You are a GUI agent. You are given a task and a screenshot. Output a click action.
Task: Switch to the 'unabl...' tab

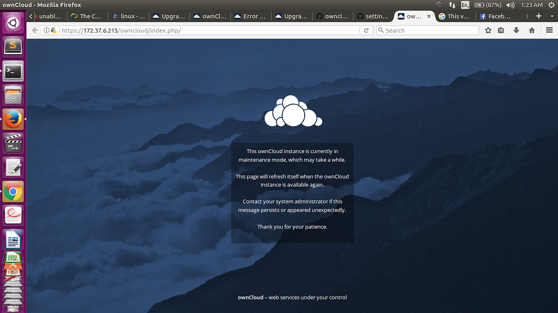pyautogui.click(x=50, y=16)
